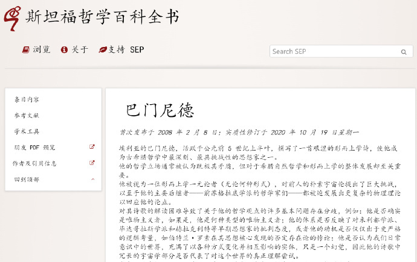Screen dimensions: 417x262
Task: Click external link icon next to 作者及引用信息
Action: pyautogui.click(x=92, y=163)
